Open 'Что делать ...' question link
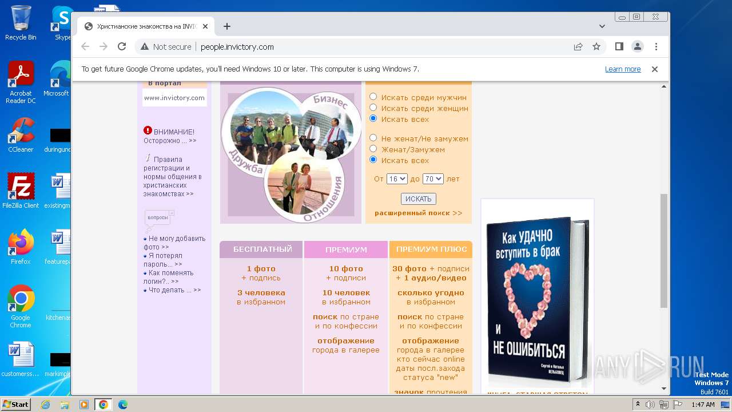 click(x=172, y=290)
